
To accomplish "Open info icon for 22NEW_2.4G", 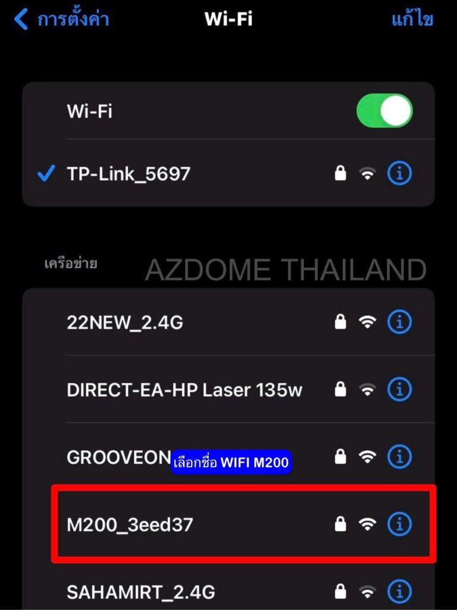I will pos(399,322).
